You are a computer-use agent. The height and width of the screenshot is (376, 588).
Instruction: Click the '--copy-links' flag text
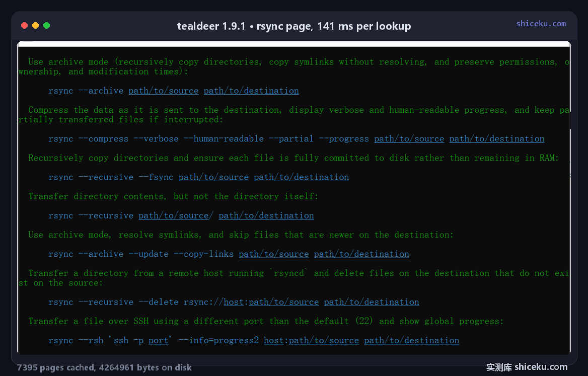click(x=203, y=254)
